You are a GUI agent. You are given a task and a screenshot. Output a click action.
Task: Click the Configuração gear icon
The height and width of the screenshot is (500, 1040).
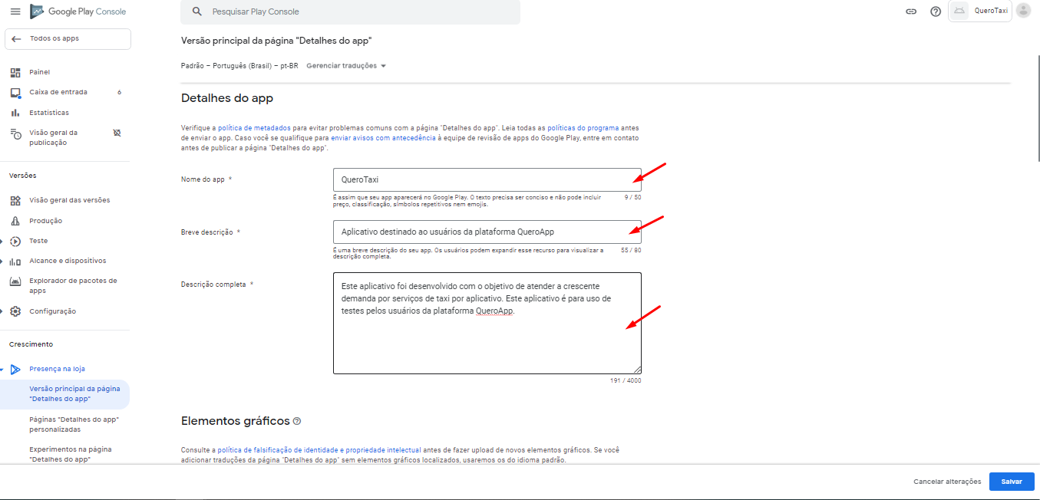pos(15,311)
